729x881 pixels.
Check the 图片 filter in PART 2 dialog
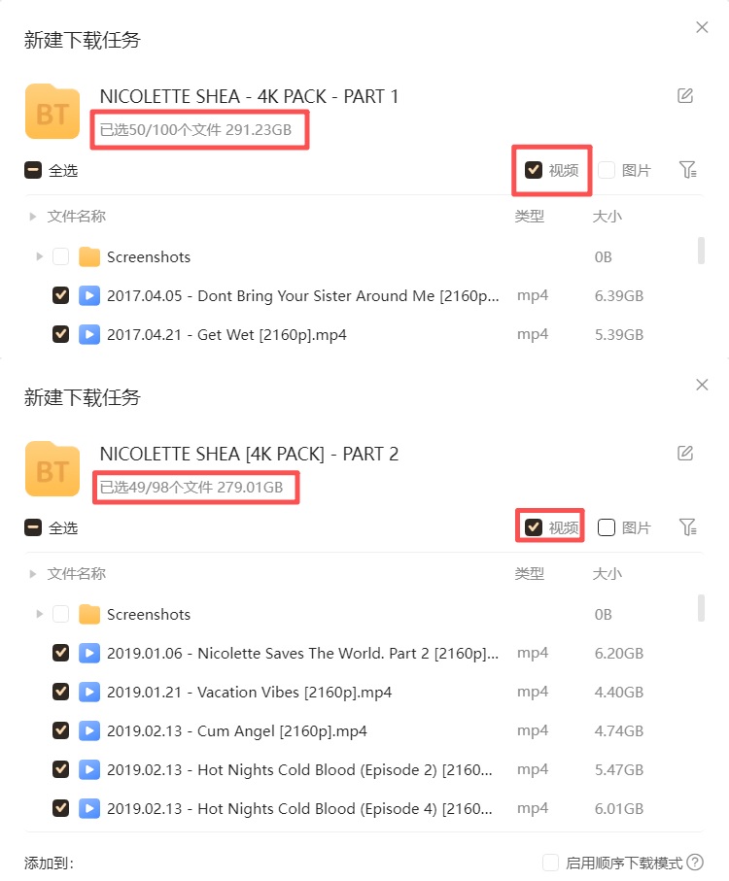tap(606, 527)
